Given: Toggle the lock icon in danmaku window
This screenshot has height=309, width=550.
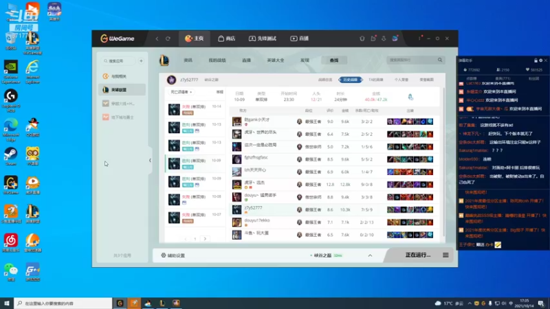Looking at the screenshot, I should [536, 60].
